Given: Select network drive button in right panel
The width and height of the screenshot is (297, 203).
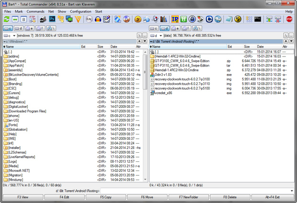Looking at the screenshot, I should [197, 28].
